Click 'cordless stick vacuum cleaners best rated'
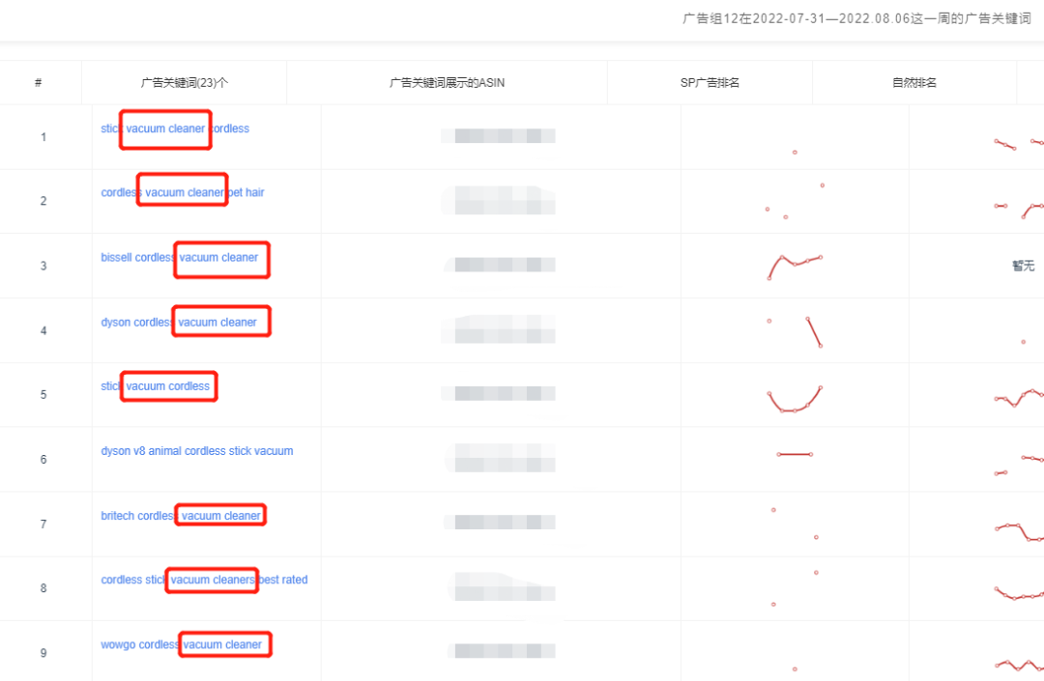Screen dimensions: 1044x681 click(x=204, y=580)
